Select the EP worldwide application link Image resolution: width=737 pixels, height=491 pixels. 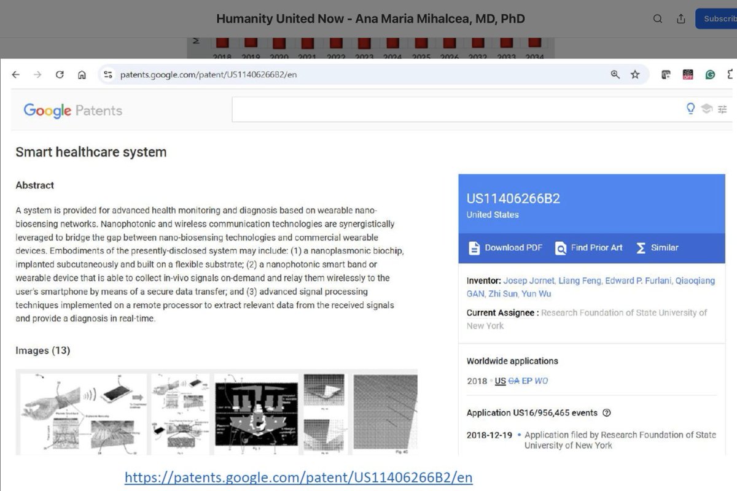pyautogui.click(x=527, y=381)
